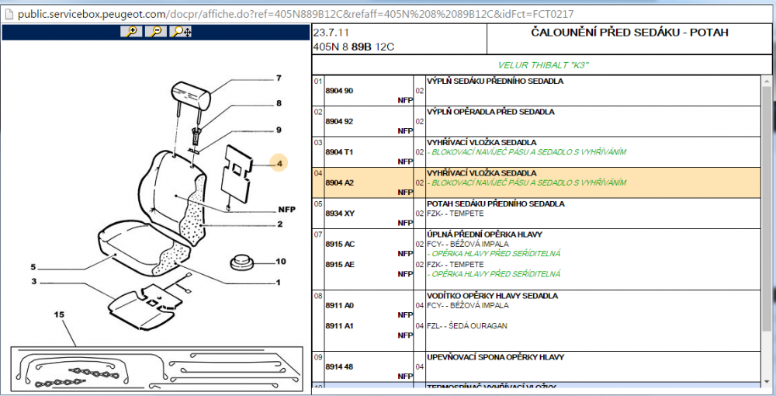Click row title POTAH SEDÁKU PŘEDNÍHO SEDADLA
The image size is (776, 396).
click(495, 203)
